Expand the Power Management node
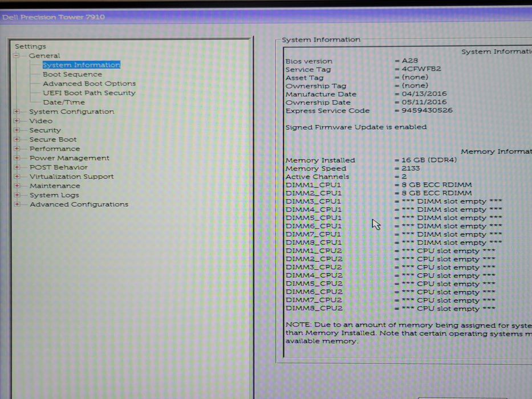The width and height of the screenshot is (532, 399). [17, 158]
